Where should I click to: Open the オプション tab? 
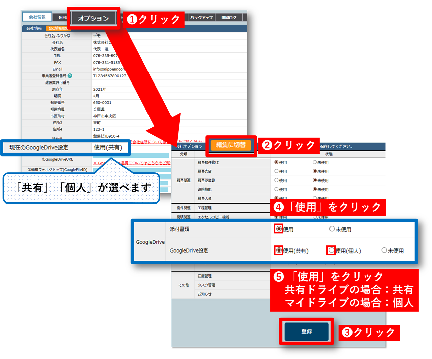93,18
